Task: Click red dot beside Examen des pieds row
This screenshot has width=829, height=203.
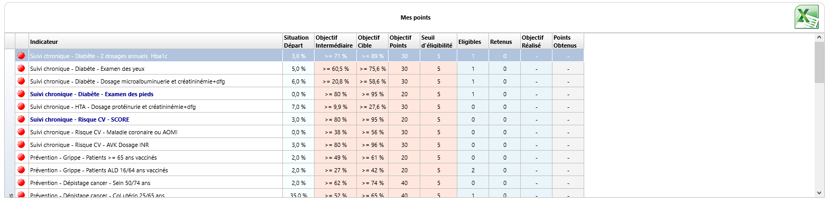Action: click(22, 94)
